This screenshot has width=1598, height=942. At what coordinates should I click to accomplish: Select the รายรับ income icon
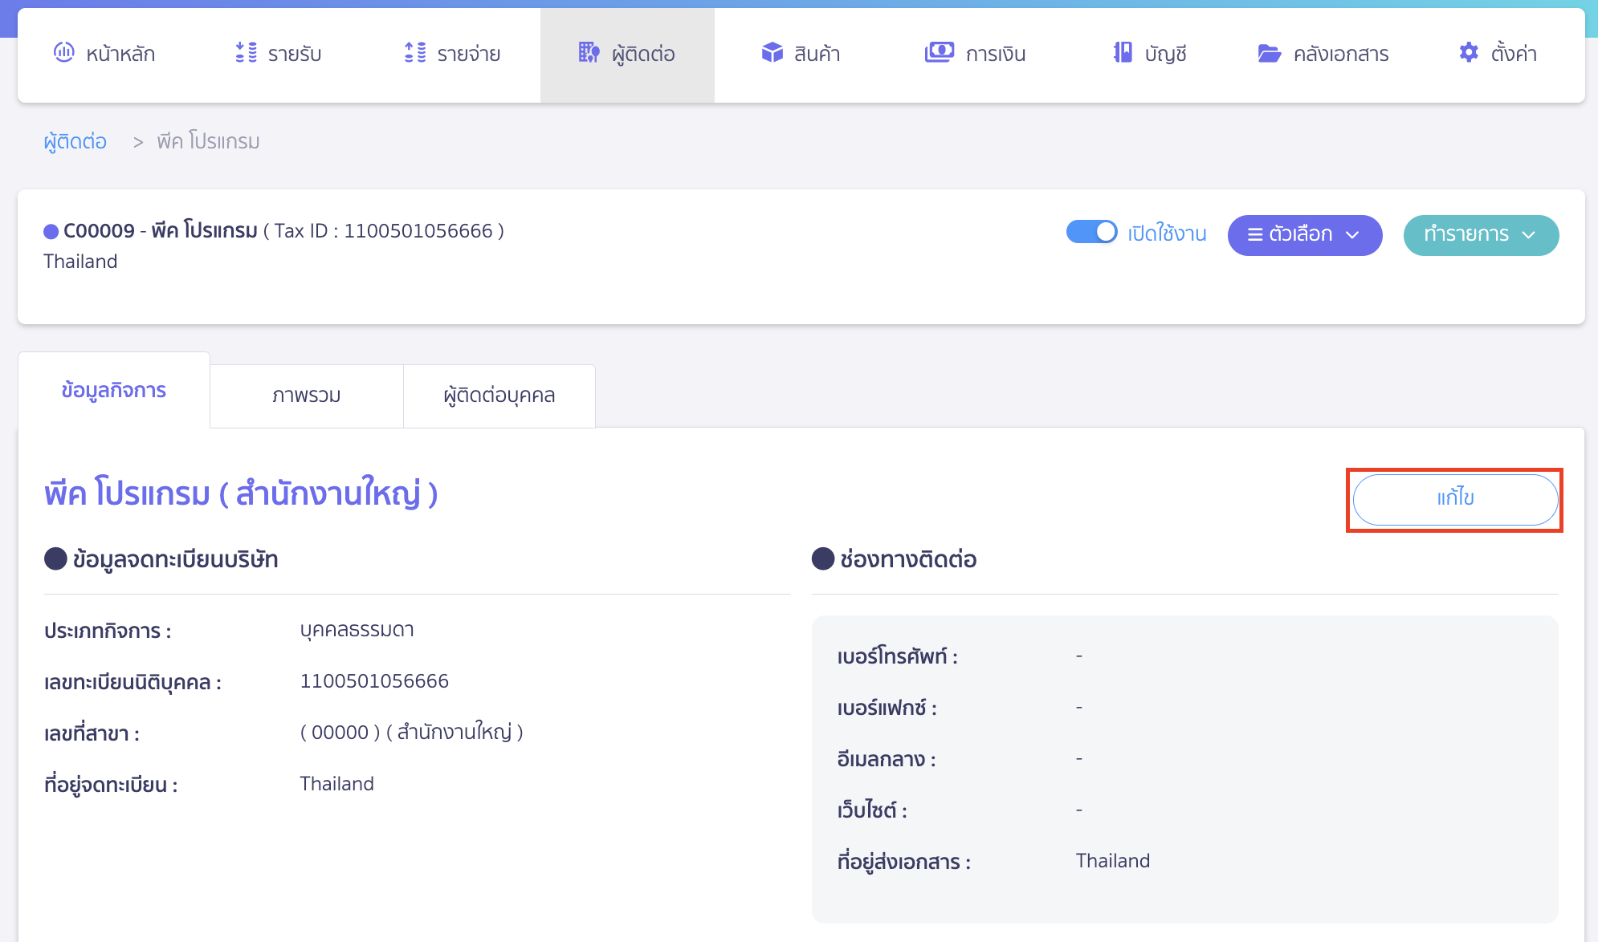[x=245, y=54]
